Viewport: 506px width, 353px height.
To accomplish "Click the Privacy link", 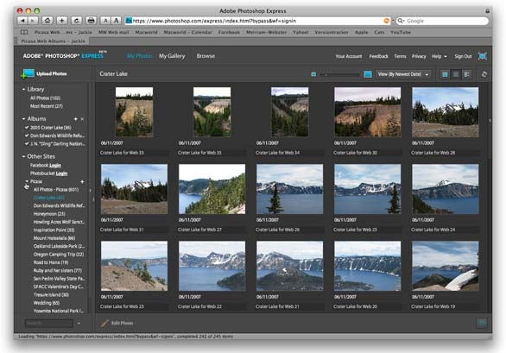I will pyautogui.click(x=419, y=56).
